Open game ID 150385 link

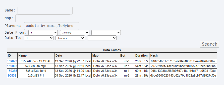pyautogui.click(x=12, y=71)
